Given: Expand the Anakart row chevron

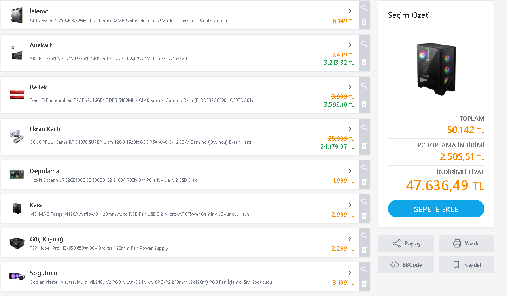Looking at the screenshot, I should 350,45.
